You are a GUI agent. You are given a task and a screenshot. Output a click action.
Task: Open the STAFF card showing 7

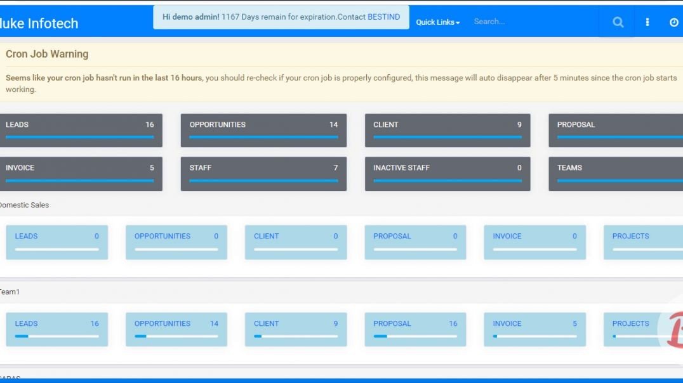[263, 173]
